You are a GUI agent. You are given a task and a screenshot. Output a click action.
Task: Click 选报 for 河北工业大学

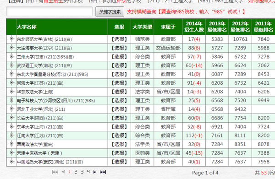(119, 109)
